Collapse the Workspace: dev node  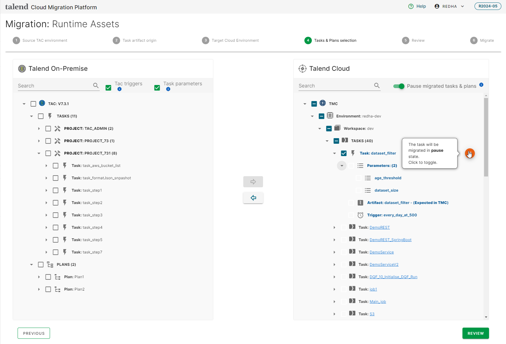pos(320,129)
